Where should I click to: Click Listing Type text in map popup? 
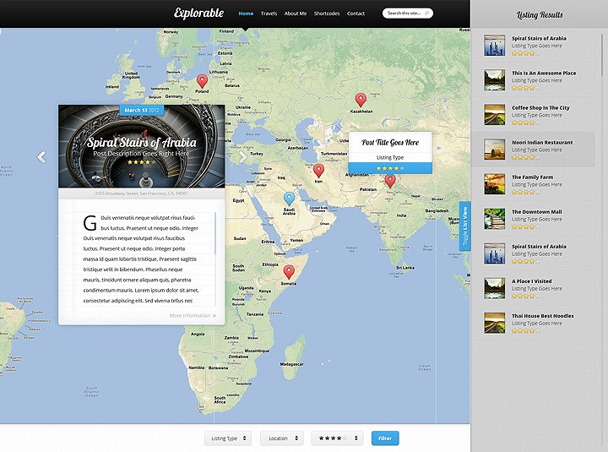click(x=390, y=157)
